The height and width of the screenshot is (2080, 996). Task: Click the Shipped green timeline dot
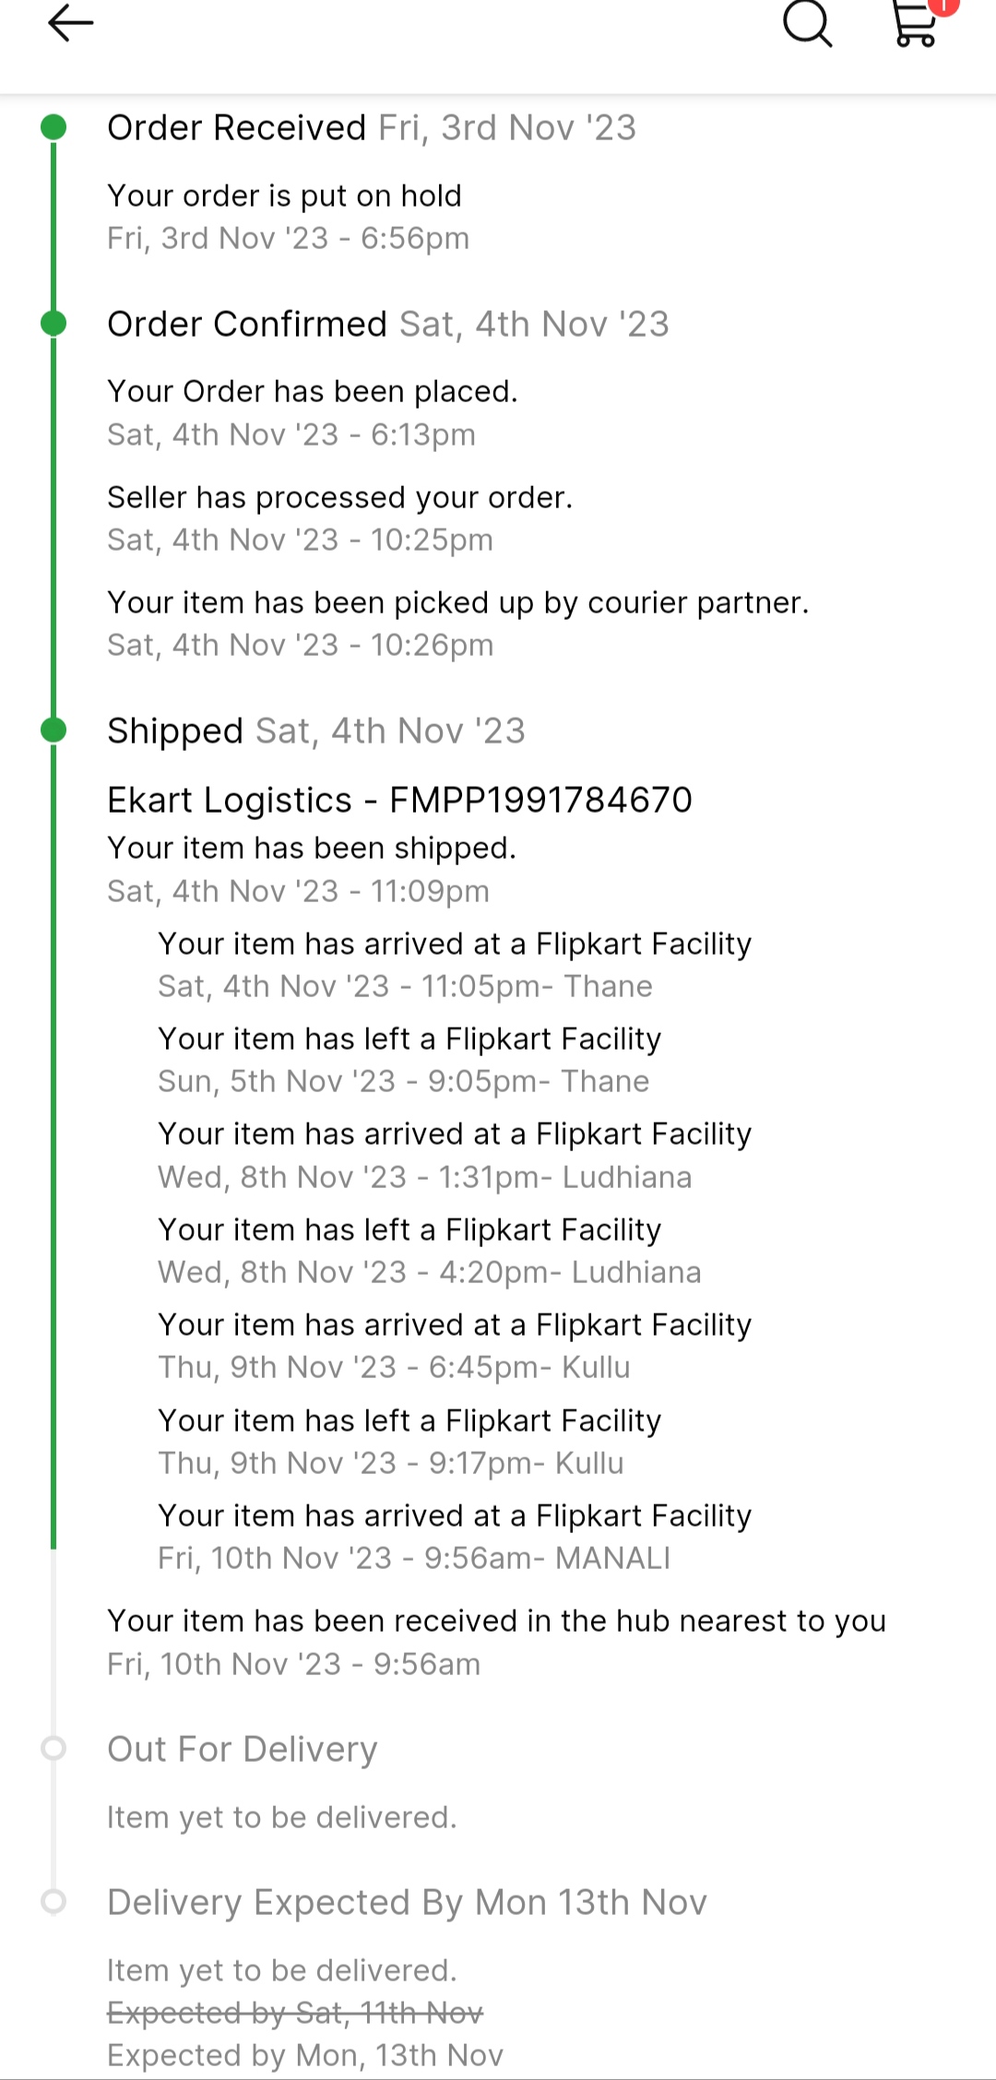pos(54,731)
